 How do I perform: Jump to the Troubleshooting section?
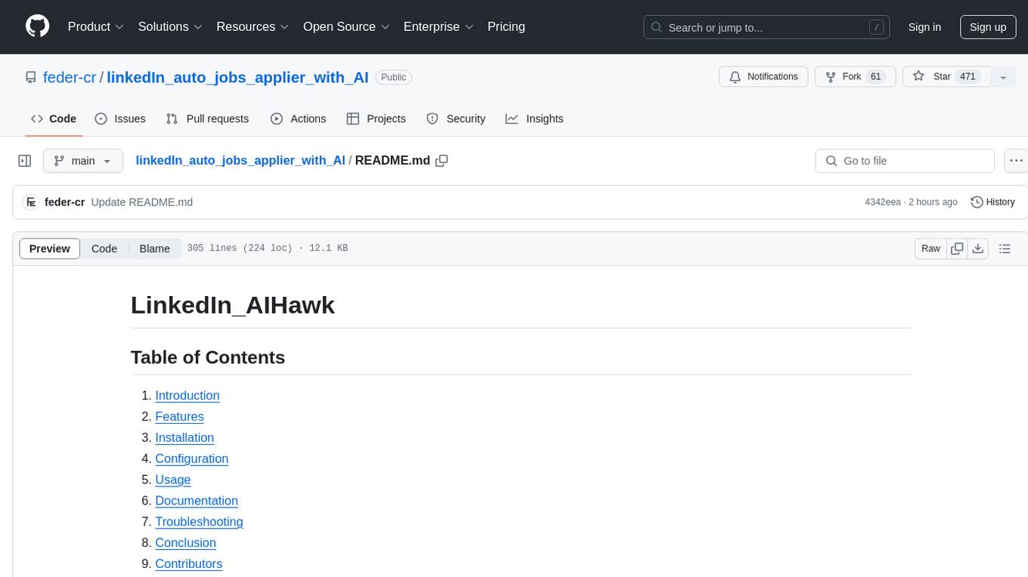coord(199,522)
